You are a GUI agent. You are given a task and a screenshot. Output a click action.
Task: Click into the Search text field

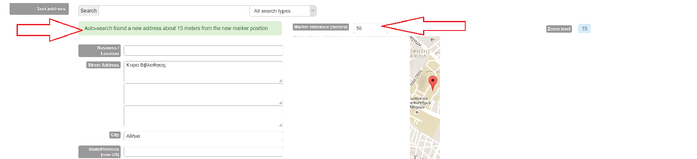tap(174, 11)
